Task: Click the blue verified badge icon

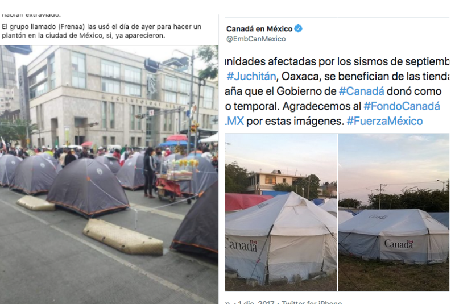Action: coord(298,28)
